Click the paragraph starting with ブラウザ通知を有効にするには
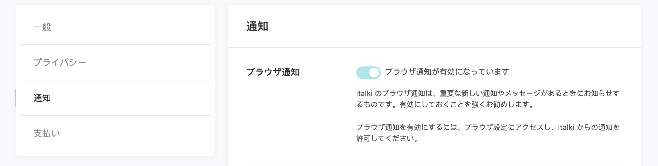Viewport: 658px width, 166px height. tap(488, 133)
